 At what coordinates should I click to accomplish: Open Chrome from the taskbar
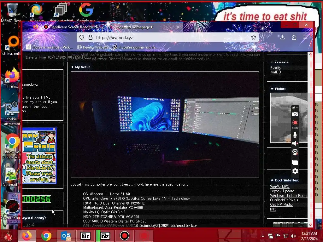coord(46,236)
